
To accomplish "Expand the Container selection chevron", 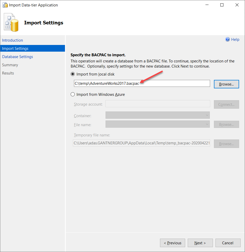I will [207, 115].
